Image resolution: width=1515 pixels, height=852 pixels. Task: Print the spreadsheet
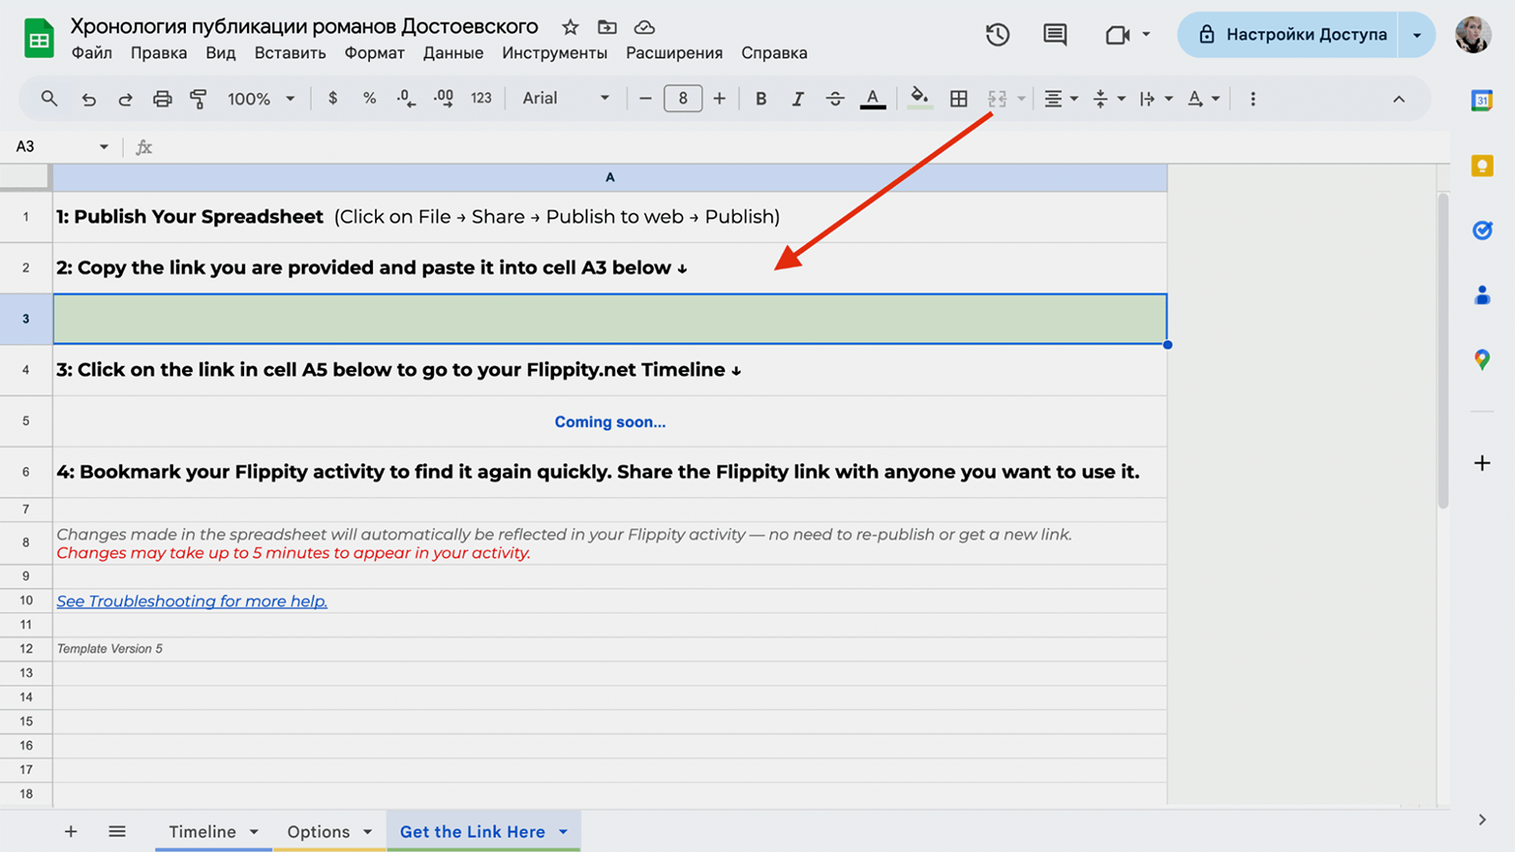click(162, 98)
